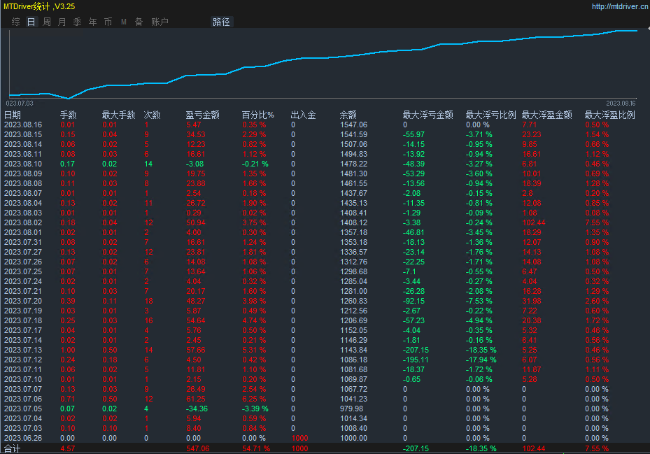650x454 pixels.
Task: Select the 币 symbol tab
Action: click(x=108, y=22)
